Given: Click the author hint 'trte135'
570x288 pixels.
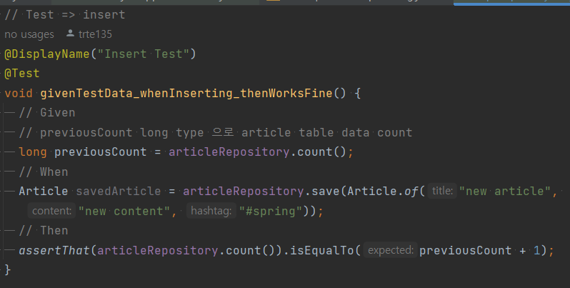Looking at the screenshot, I should click(95, 34).
